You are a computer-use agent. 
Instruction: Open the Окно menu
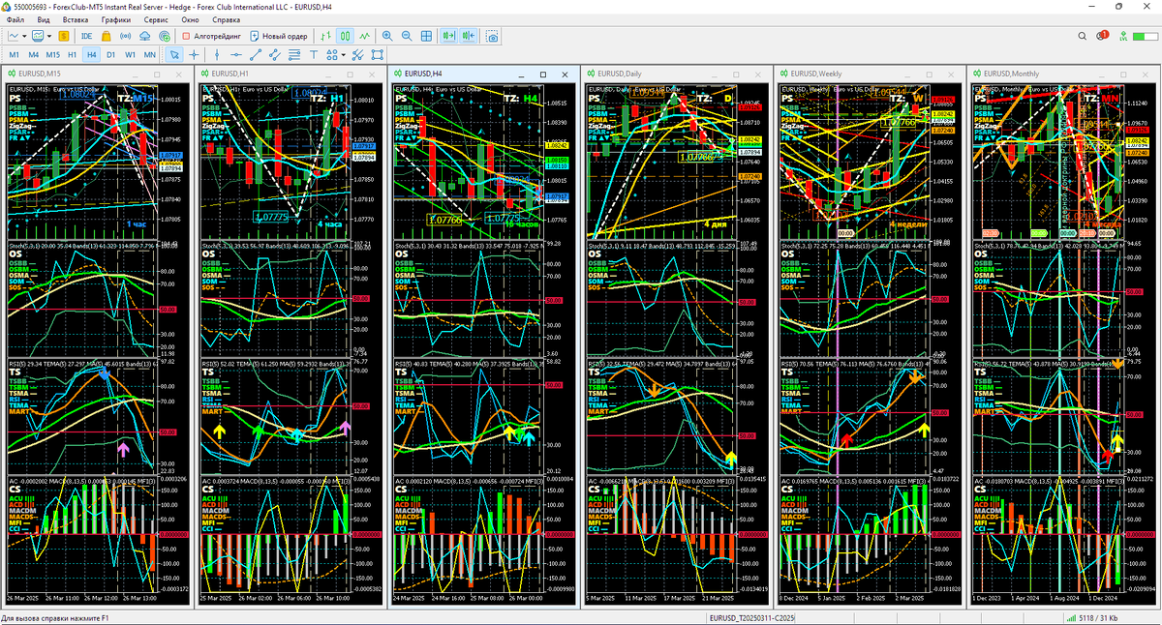pos(191,19)
